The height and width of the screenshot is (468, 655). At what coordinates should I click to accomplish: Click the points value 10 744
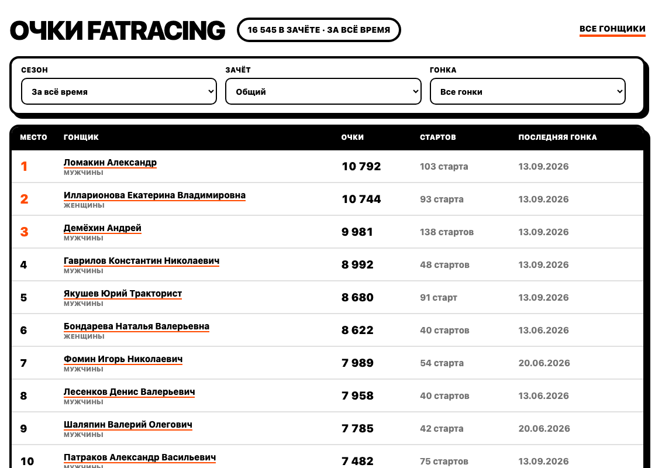tap(361, 199)
